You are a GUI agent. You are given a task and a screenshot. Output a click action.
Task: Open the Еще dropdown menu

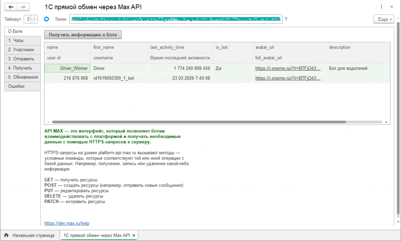tap(384, 19)
